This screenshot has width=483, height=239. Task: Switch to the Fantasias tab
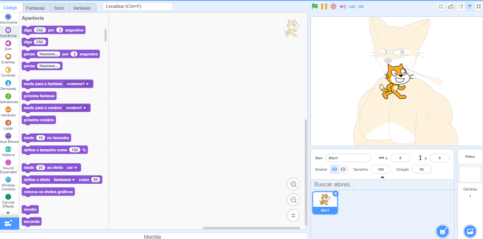35,8
